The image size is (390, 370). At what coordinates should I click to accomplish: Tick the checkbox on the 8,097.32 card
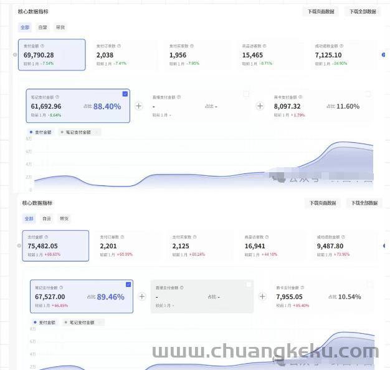click(368, 94)
